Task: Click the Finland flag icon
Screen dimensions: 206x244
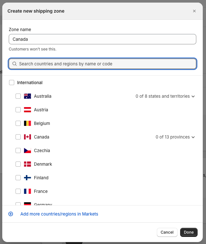Action: click(x=27, y=178)
